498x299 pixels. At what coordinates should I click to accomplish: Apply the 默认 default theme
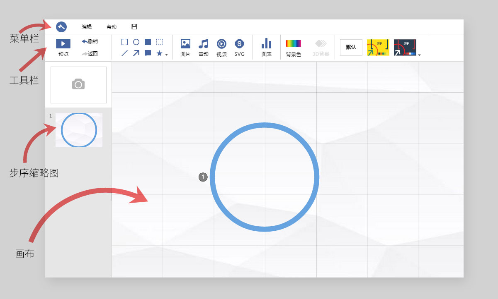click(x=351, y=47)
